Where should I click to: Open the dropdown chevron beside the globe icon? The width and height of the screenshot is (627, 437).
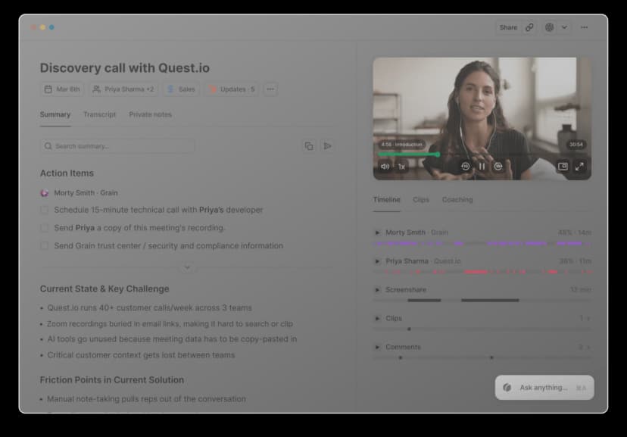click(564, 27)
